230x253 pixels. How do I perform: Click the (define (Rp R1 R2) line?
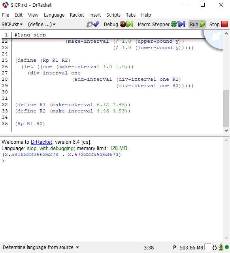43,60
